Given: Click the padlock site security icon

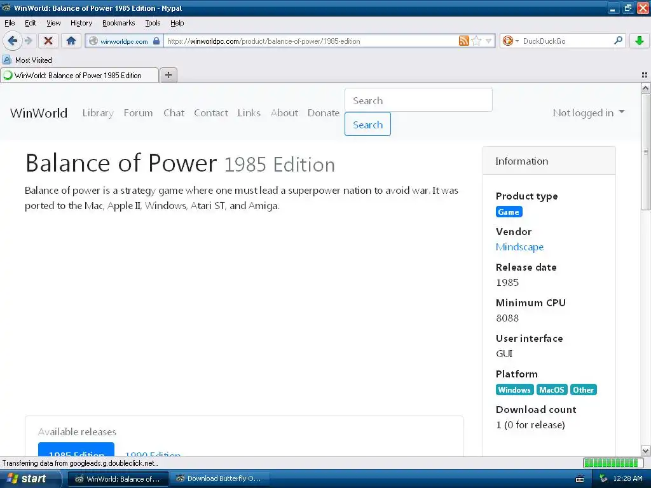Looking at the screenshot, I should (156, 41).
